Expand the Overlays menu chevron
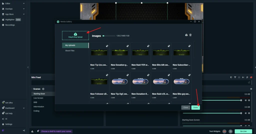 [24, 9]
